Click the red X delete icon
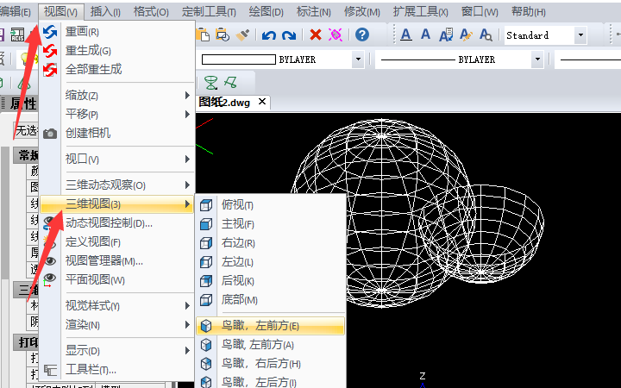621x388 pixels. point(316,34)
